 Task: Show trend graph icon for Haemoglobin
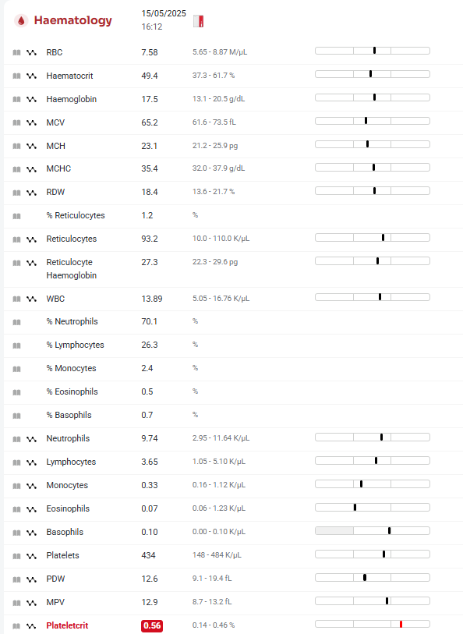click(x=31, y=100)
